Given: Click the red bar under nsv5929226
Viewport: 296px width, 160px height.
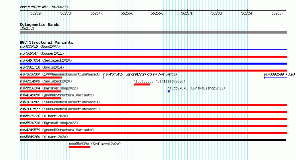Looking at the screenshot, I should (x=153, y=119).
